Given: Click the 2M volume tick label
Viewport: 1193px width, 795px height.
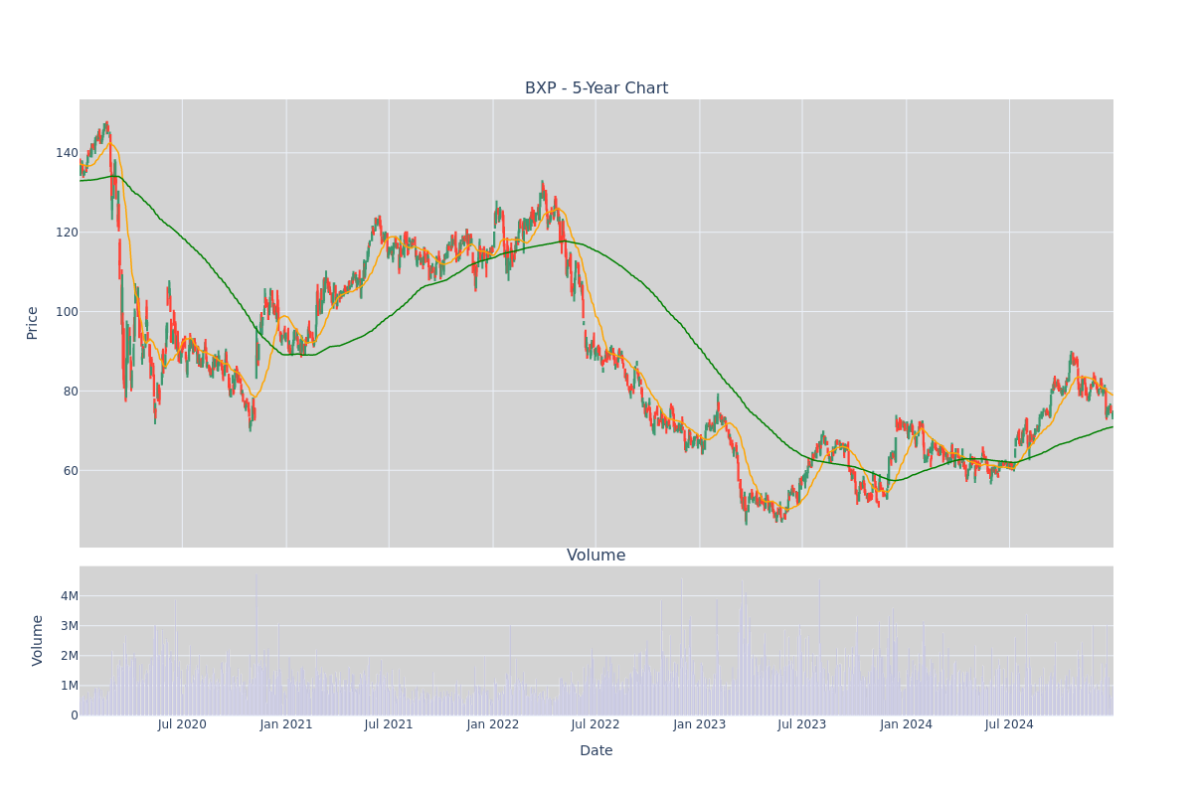Looking at the screenshot, I should [69, 656].
